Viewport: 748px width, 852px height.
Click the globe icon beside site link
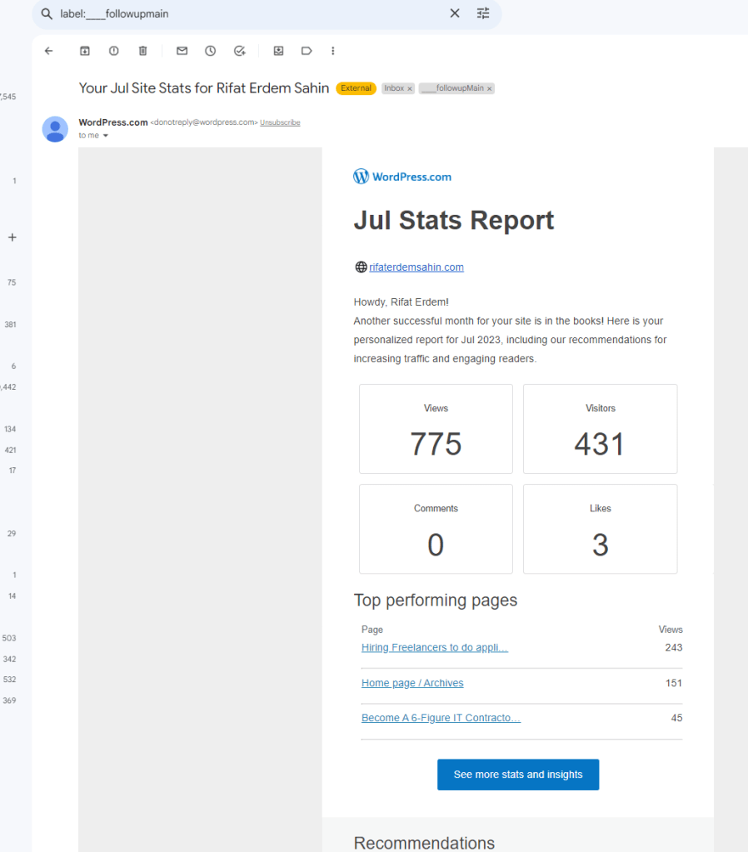361,267
